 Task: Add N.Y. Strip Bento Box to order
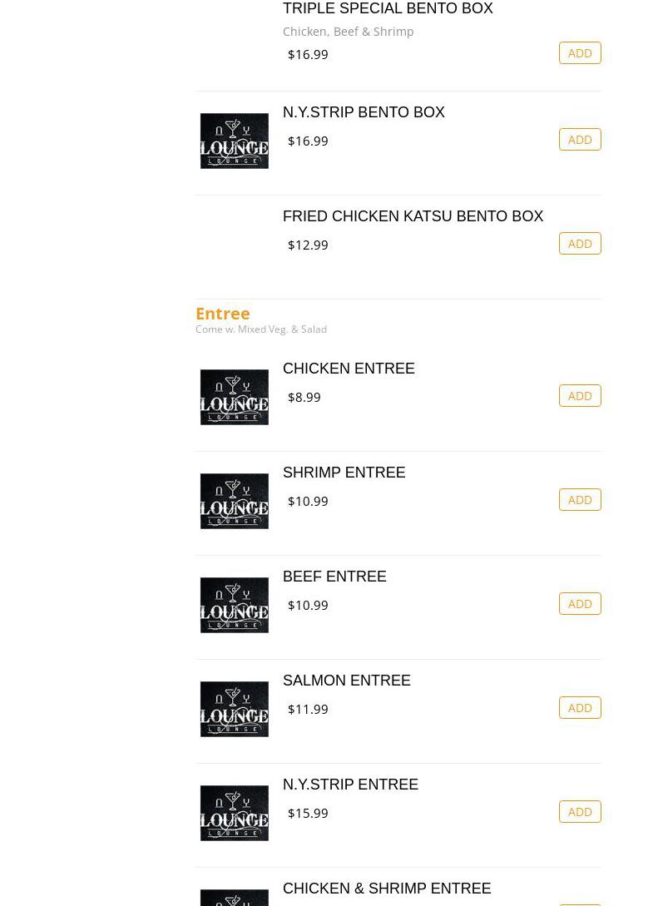click(580, 140)
